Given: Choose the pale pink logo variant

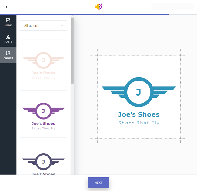Looking at the screenshot, I should pyautogui.click(x=43, y=63).
